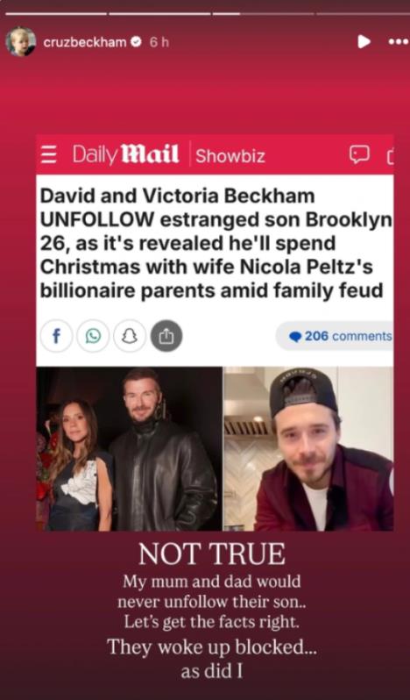Tap the NOT TRUE caption text
The width and height of the screenshot is (410, 700).
click(x=212, y=554)
